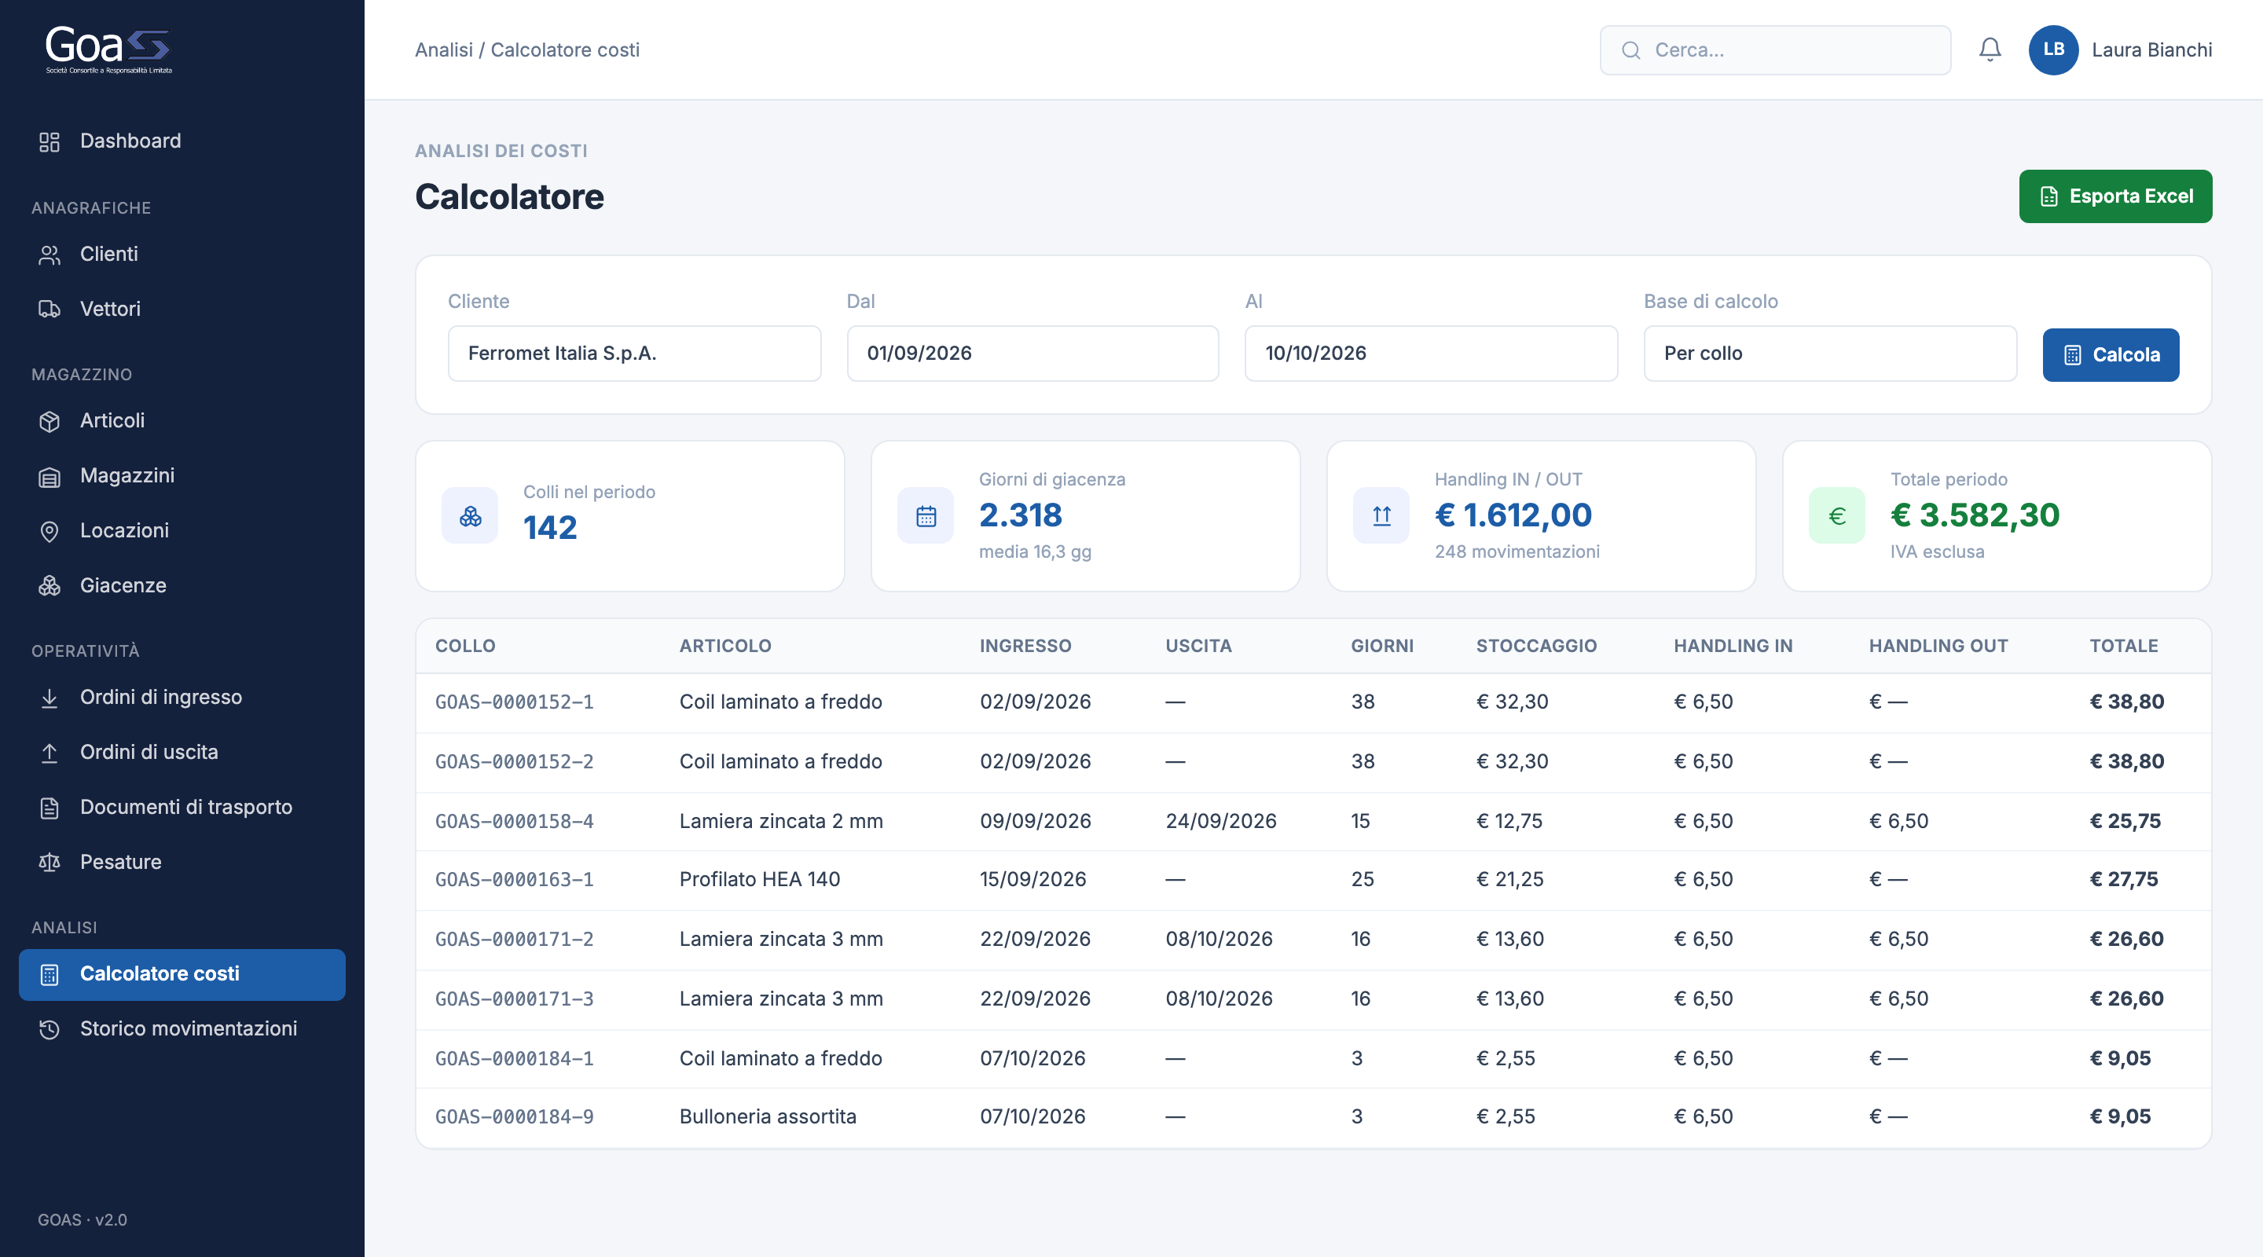Click the TOTALE column header
The image size is (2263, 1257).
(x=2123, y=647)
